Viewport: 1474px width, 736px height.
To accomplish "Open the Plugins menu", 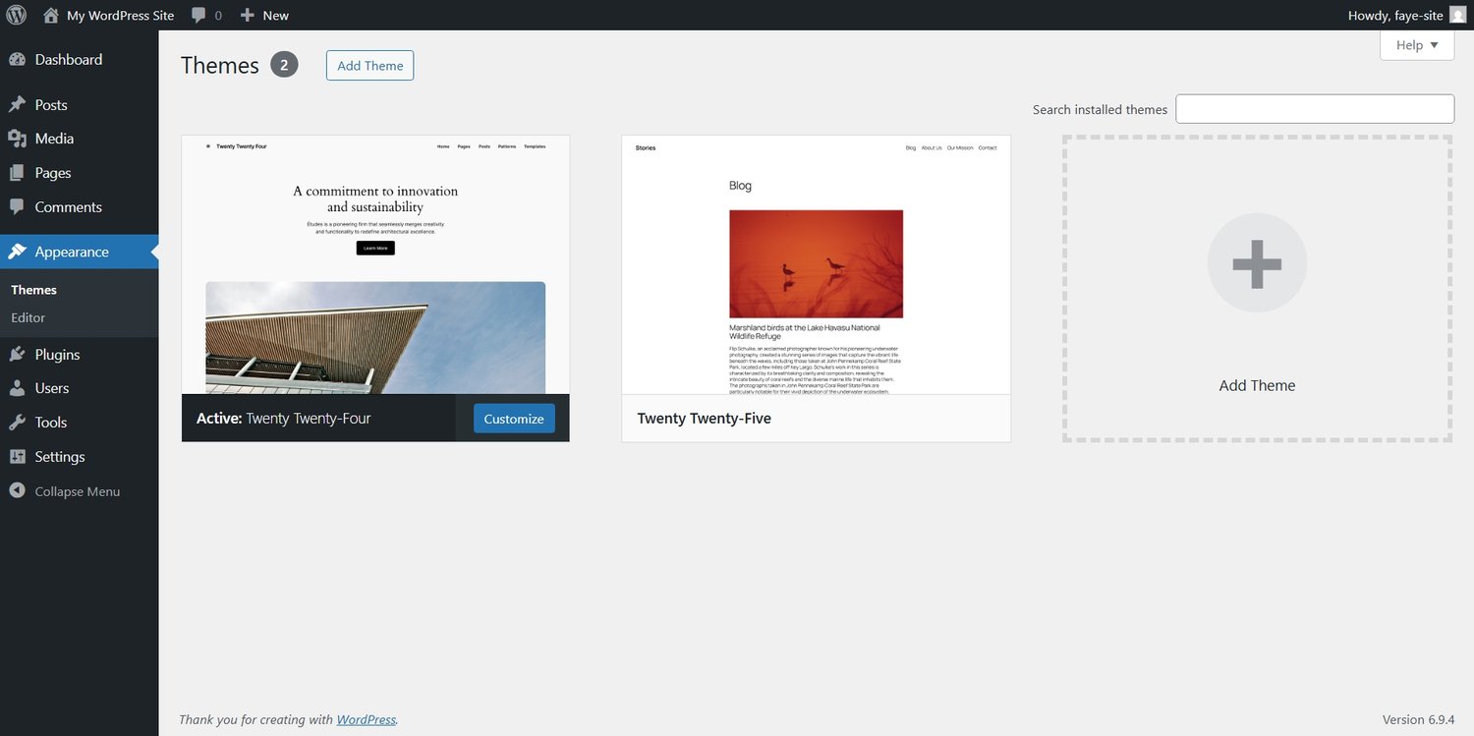I will 79,355.
